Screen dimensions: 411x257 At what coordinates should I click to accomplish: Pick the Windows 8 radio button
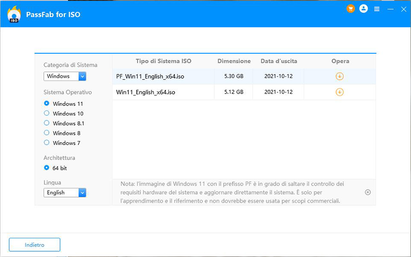[x=47, y=133]
